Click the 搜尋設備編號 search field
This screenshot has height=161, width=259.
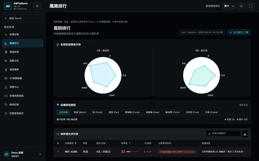tap(223, 133)
